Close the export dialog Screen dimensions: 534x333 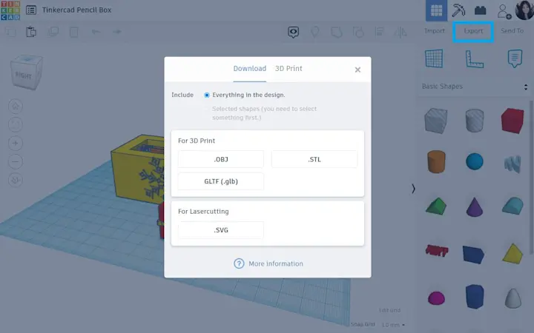pyautogui.click(x=357, y=70)
